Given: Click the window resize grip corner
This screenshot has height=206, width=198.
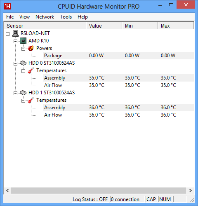Looking at the screenshot, I should [x=192, y=200].
